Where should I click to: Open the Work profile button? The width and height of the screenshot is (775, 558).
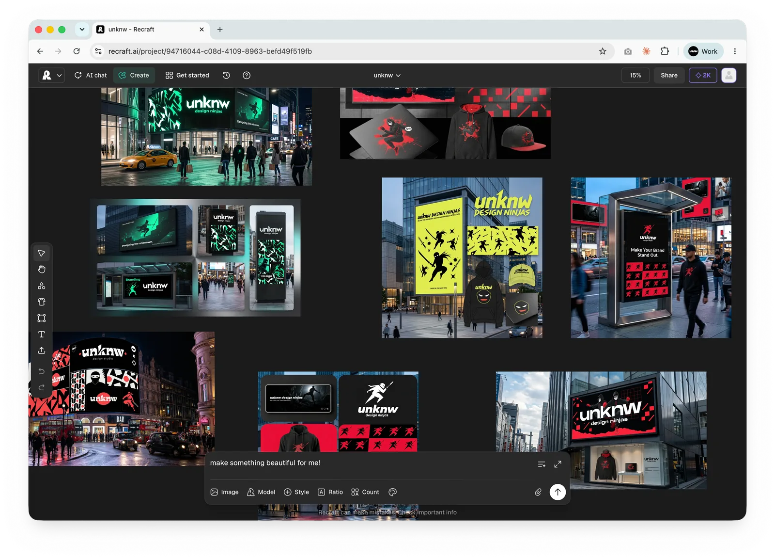point(703,51)
